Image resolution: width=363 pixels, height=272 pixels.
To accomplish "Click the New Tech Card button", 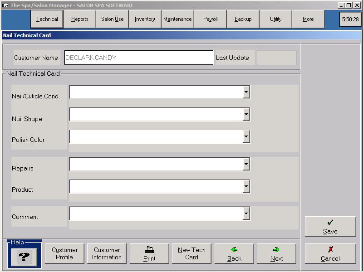I will (191, 253).
